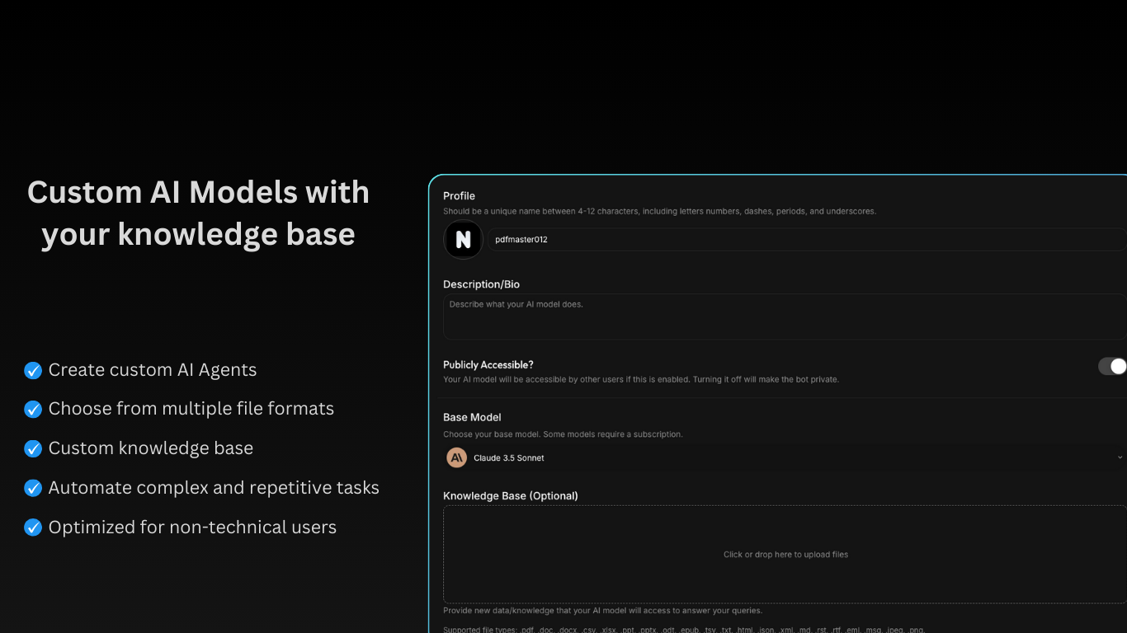Click the 'Choose from multiple file formats' text

pyautogui.click(x=191, y=409)
